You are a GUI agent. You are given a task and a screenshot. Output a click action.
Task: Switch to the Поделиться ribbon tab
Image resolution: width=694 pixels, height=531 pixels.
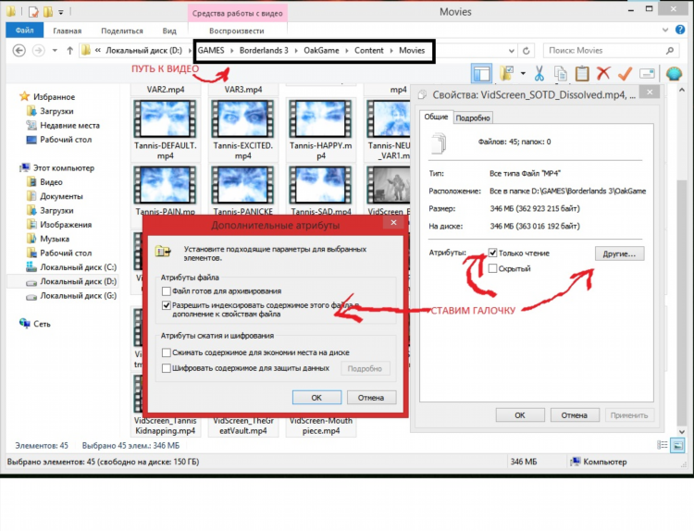point(122,31)
